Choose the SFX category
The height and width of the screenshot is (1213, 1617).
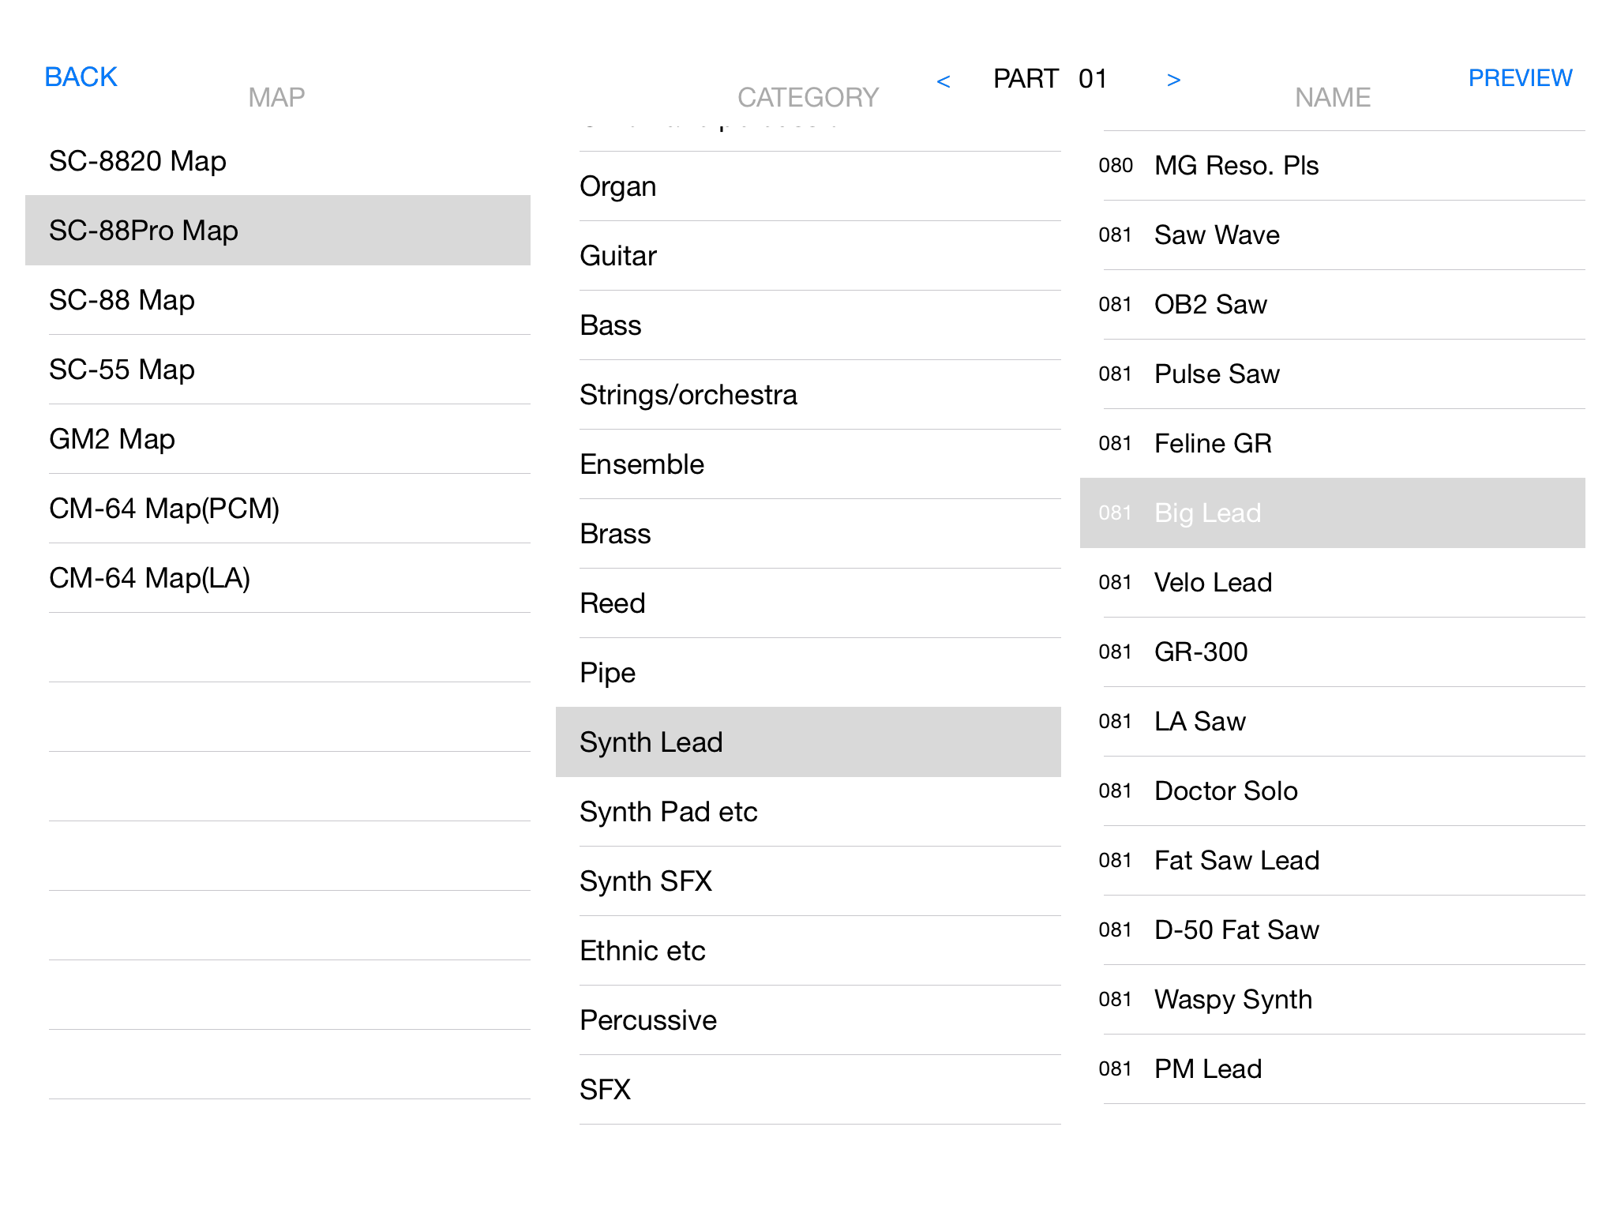tap(808, 1090)
